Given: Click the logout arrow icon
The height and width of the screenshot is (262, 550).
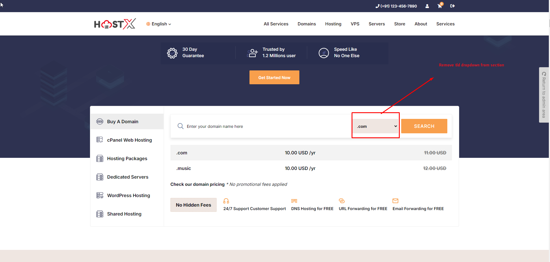Looking at the screenshot, I should (x=452, y=6).
